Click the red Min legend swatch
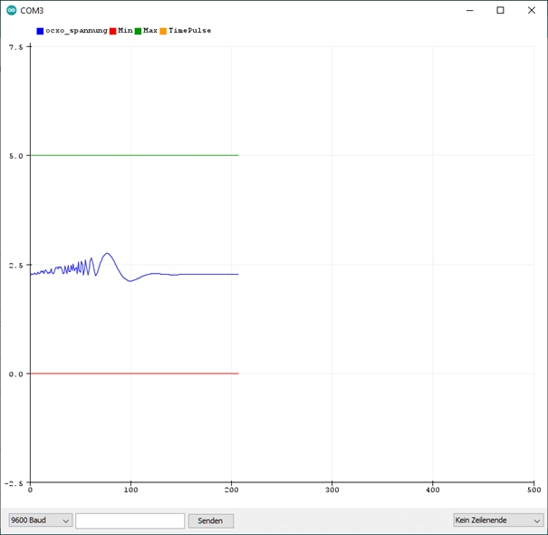This screenshot has width=548, height=535. (112, 31)
